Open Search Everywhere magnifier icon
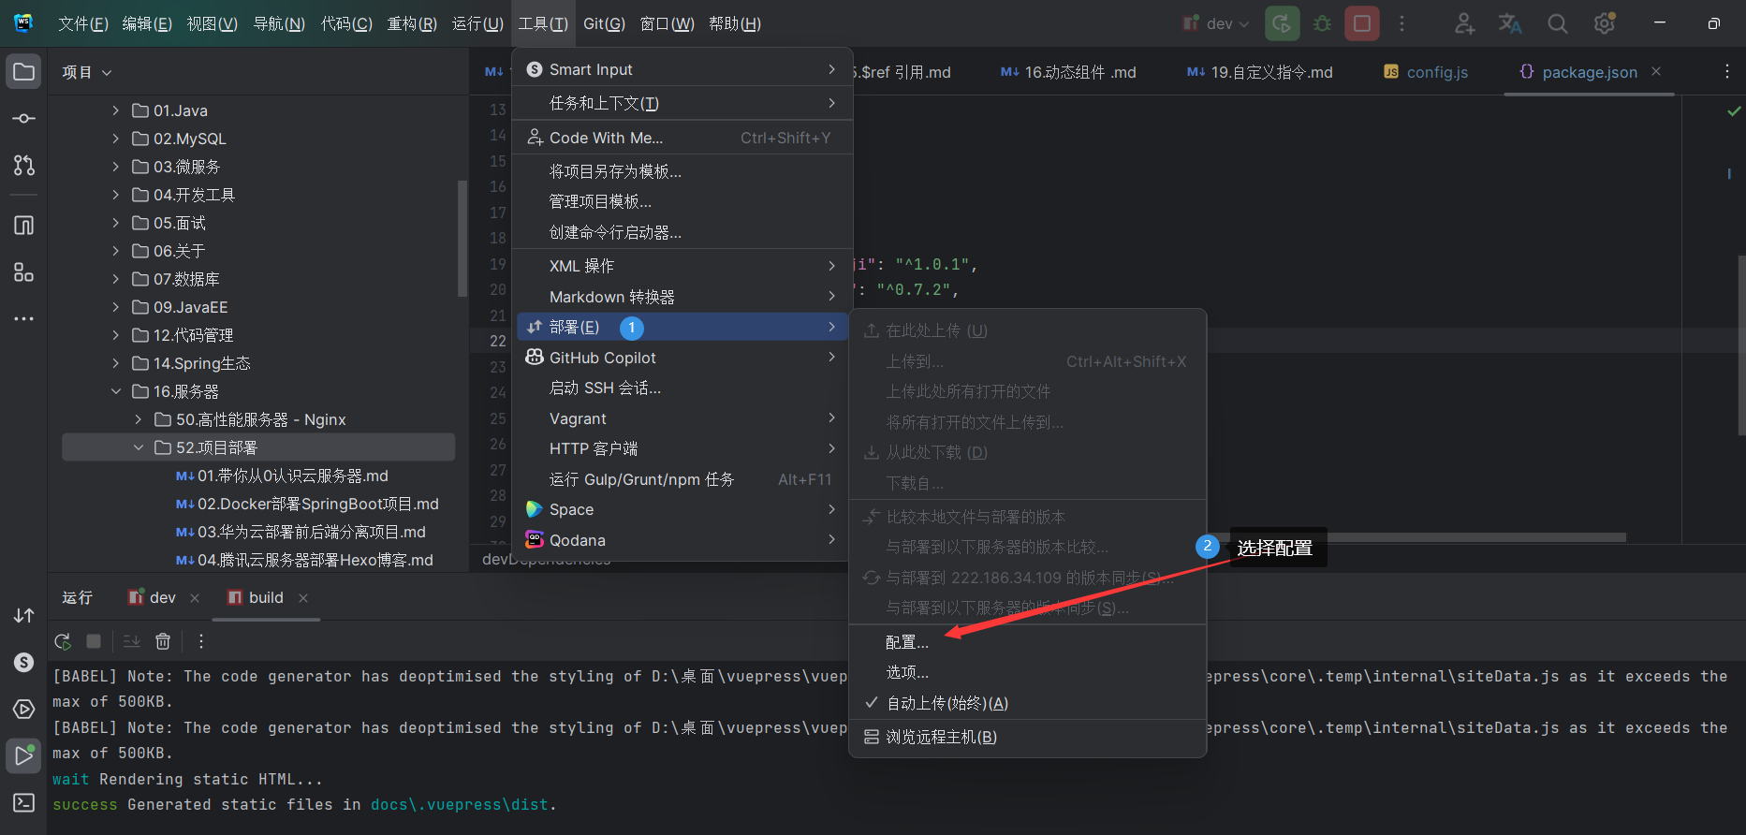This screenshot has height=835, width=1746. 1557,23
